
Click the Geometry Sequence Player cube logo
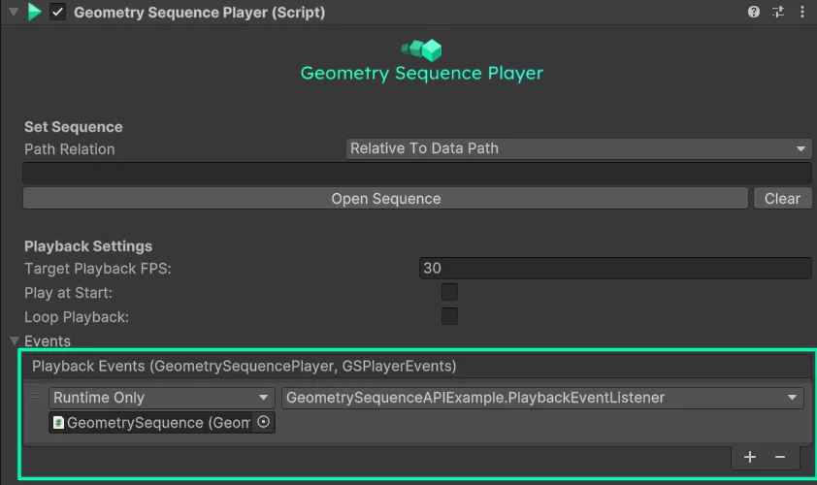coord(421,50)
